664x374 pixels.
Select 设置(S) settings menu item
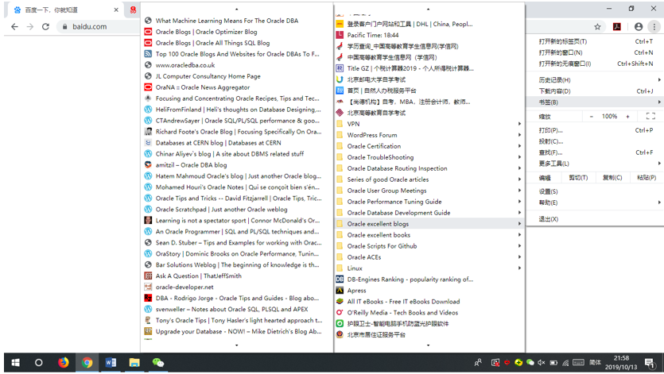tap(549, 191)
